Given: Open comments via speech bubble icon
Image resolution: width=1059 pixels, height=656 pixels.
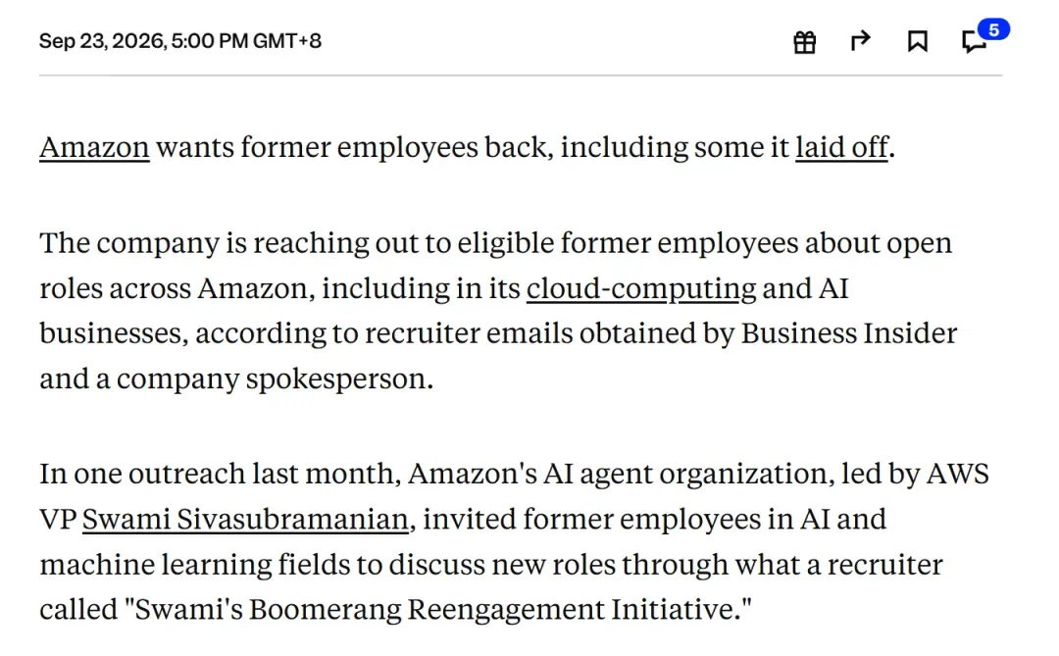Looking at the screenshot, I should (x=974, y=42).
